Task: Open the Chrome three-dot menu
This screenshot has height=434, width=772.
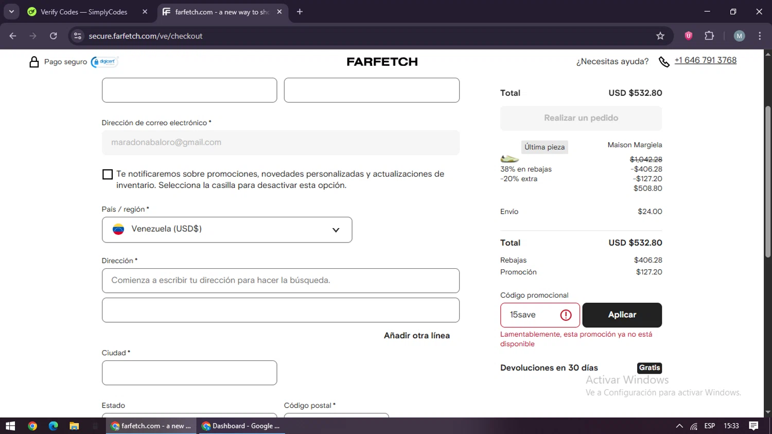Action: (x=760, y=36)
